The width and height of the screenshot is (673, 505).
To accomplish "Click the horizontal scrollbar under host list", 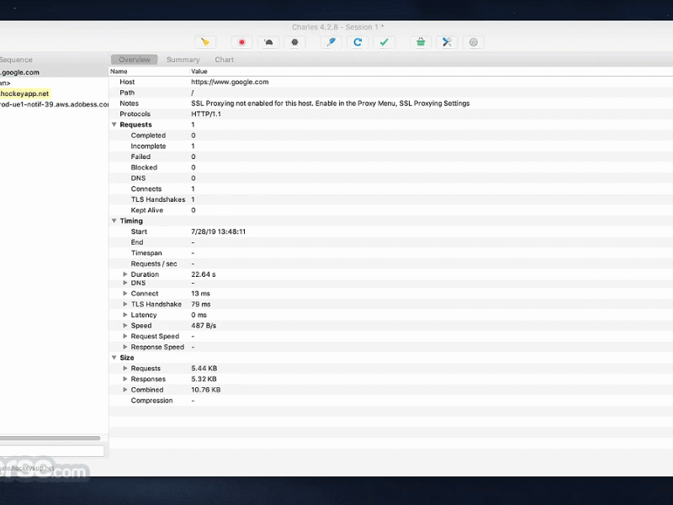I will [50, 438].
